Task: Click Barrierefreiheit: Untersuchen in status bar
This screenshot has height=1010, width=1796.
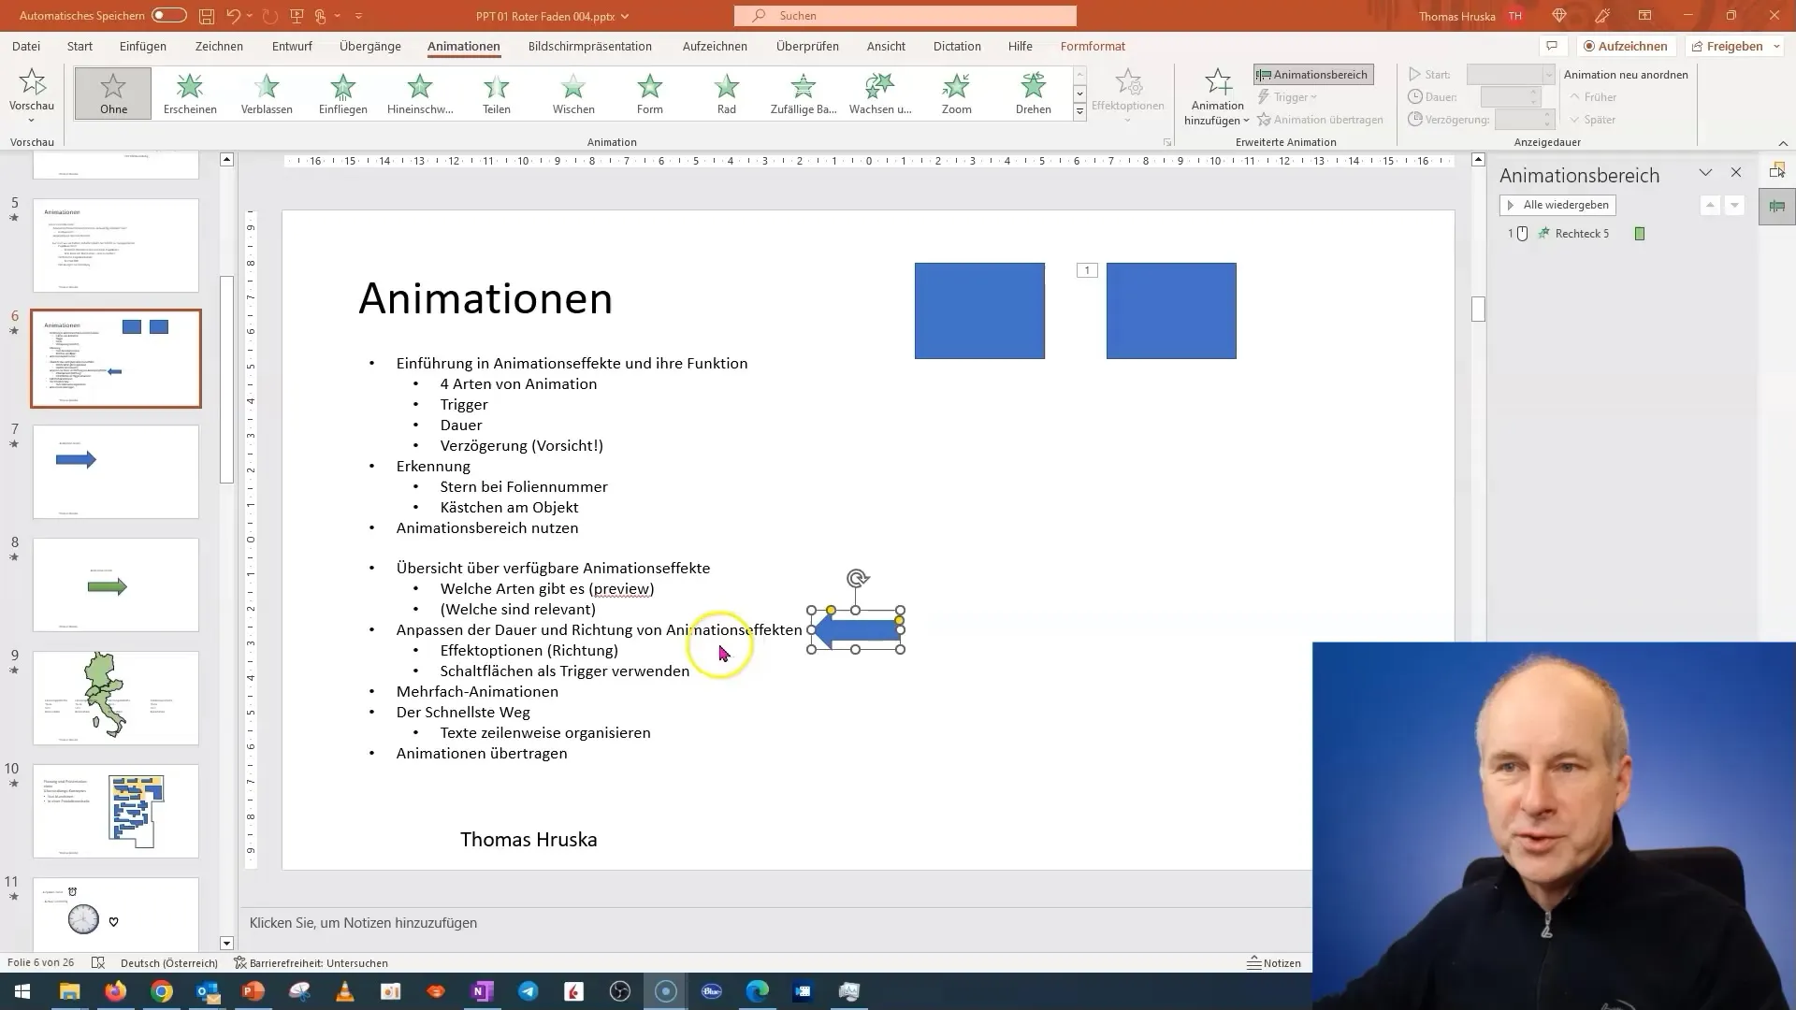Action: pos(311,963)
